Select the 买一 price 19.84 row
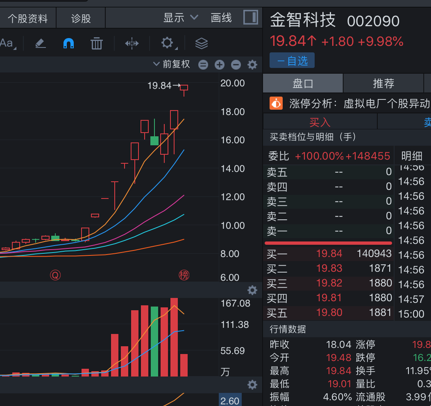The image size is (431, 406). click(329, 254)
